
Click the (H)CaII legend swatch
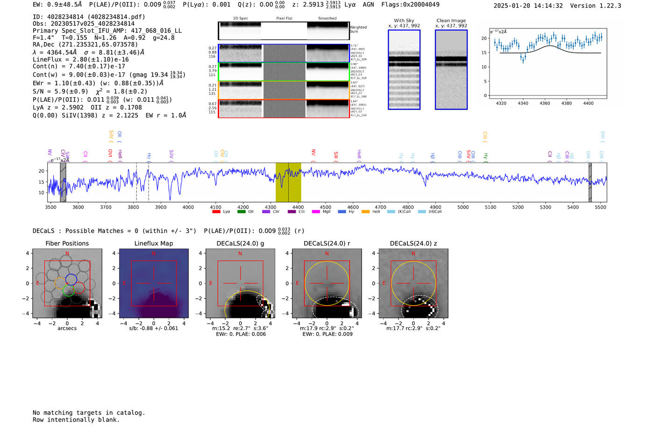pos(422,212)
